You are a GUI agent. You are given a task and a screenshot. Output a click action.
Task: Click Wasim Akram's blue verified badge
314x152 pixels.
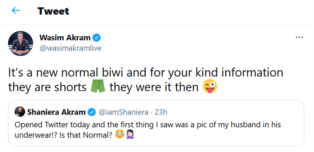[96, 38]
